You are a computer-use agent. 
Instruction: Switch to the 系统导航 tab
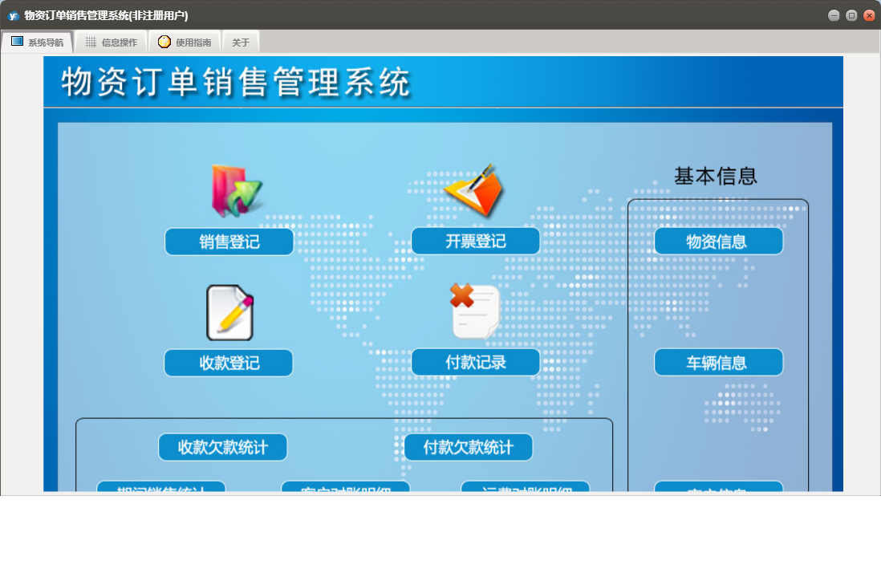38,43
